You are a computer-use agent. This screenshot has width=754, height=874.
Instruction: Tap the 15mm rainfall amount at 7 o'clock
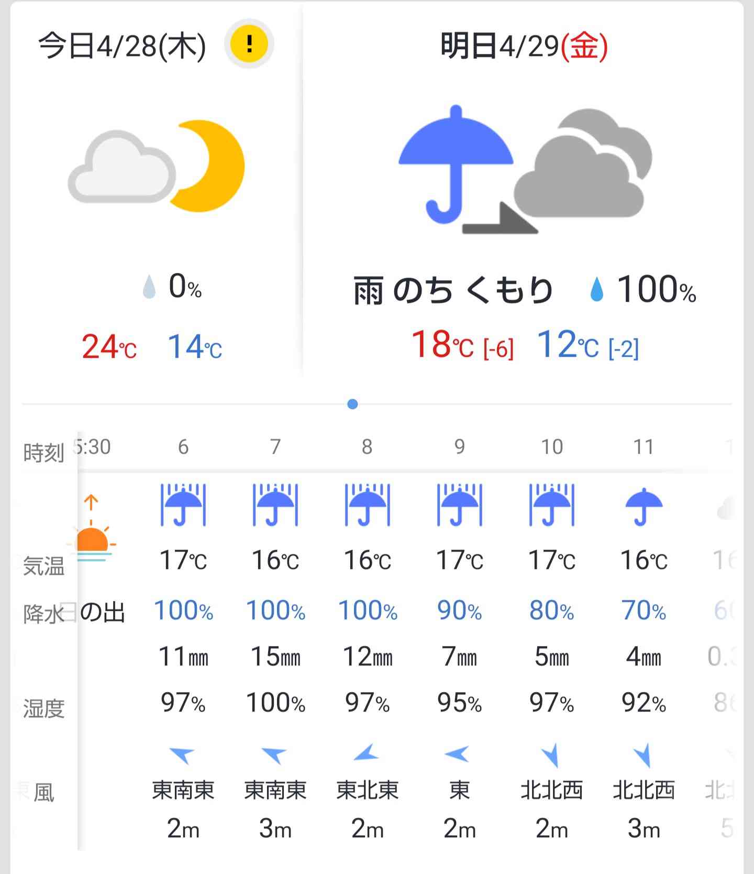pyautogui.click(x=275, y=657)
